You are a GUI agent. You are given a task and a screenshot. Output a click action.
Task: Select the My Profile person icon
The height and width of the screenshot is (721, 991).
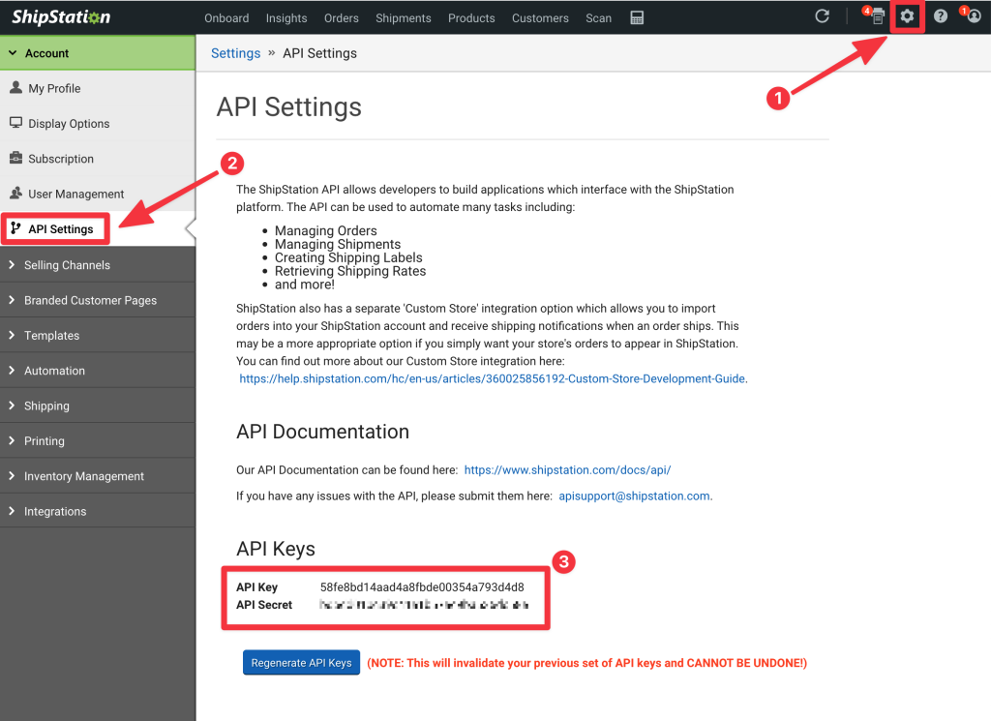pyautogui.click(x=16, y=88)
